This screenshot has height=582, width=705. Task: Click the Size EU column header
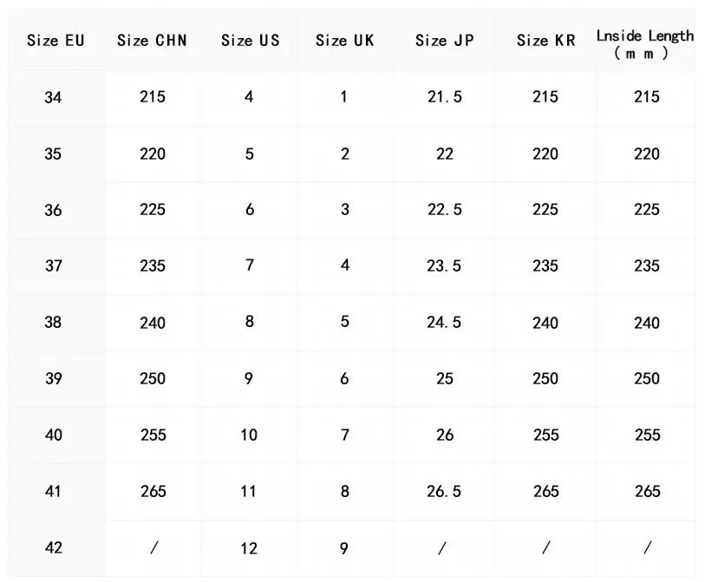point(55,41)
